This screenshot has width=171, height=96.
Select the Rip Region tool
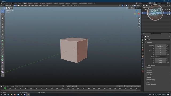[2, 75]
